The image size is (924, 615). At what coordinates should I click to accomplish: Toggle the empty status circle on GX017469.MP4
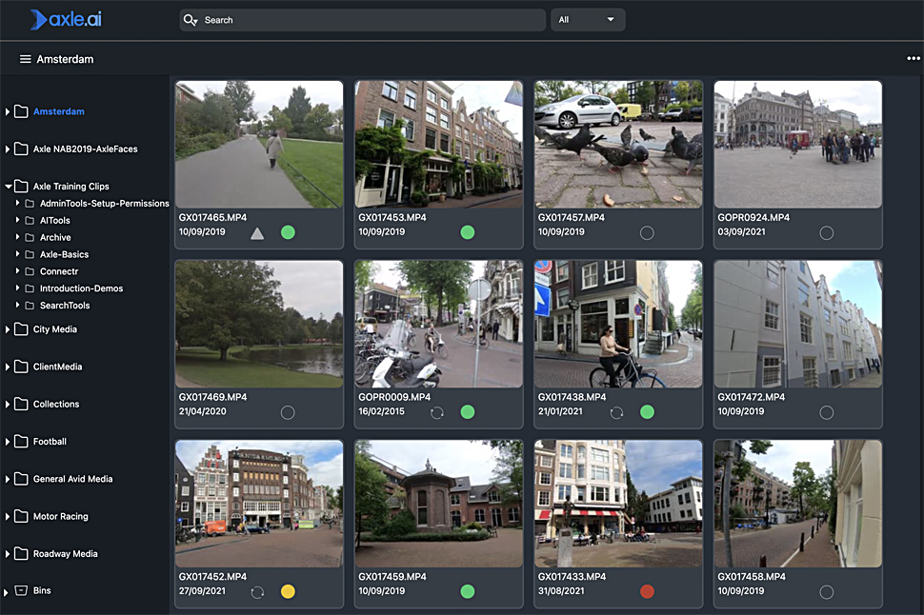click(288, 412)
